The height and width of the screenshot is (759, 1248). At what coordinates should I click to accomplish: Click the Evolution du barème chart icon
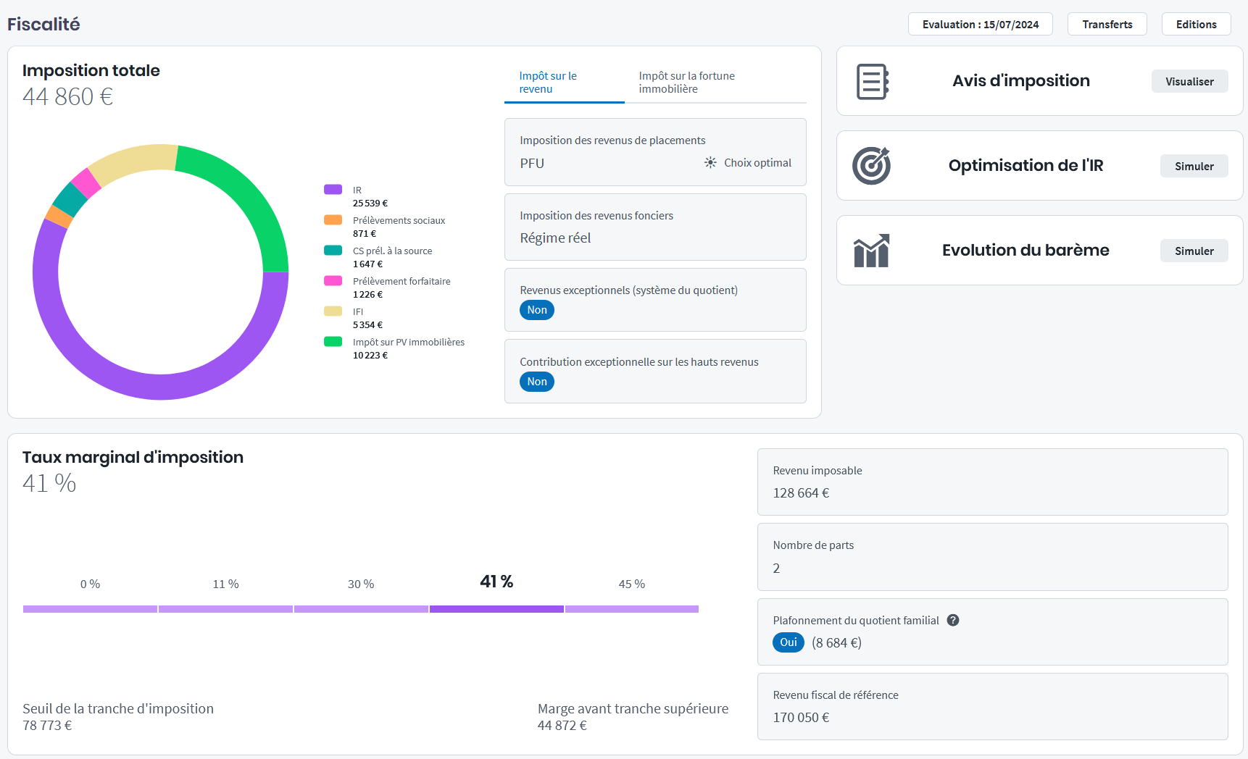tap(871, 251)
